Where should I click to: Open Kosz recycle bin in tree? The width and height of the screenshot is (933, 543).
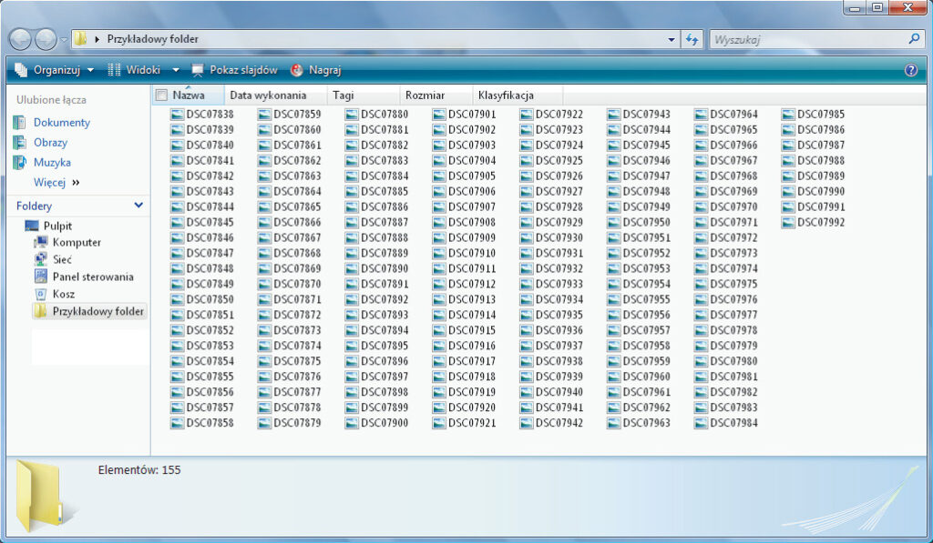(x=63, y=294)
